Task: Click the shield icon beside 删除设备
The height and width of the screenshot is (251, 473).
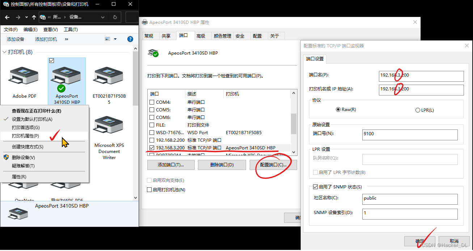Action: (x=6, y=157)
